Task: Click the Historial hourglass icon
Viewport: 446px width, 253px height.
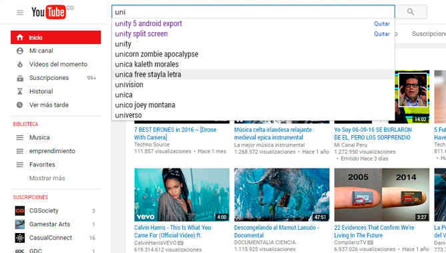Action: point(19,91)
